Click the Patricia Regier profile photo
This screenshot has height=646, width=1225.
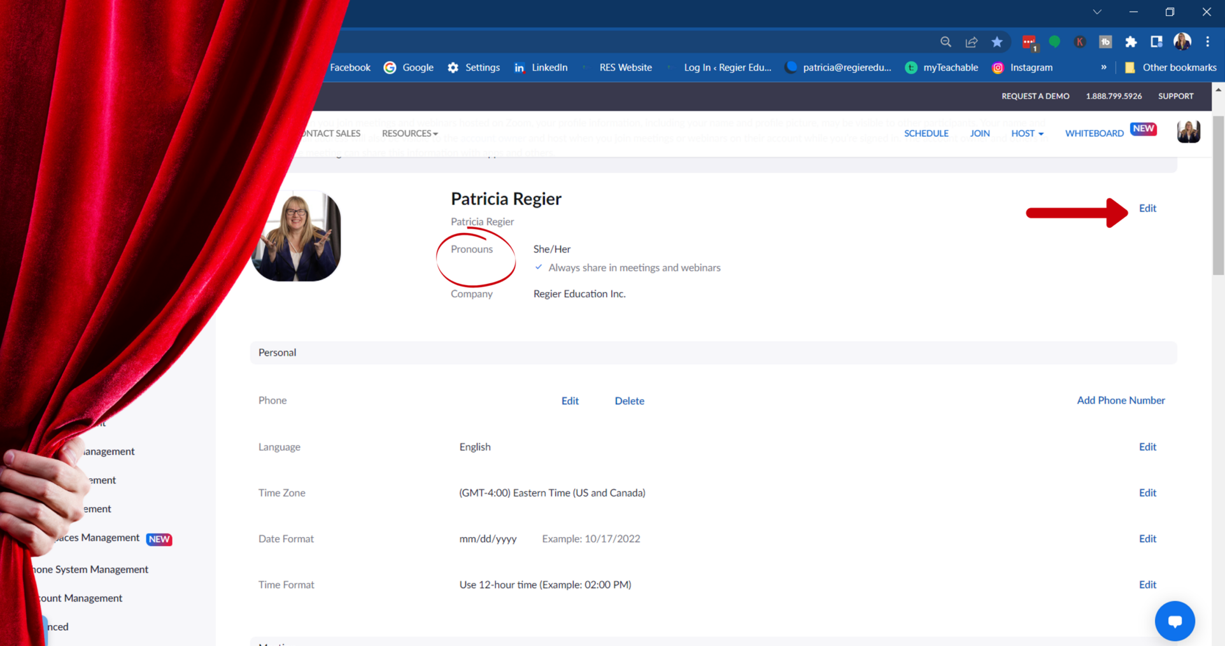pyautogui.click(x=296, y=236)
